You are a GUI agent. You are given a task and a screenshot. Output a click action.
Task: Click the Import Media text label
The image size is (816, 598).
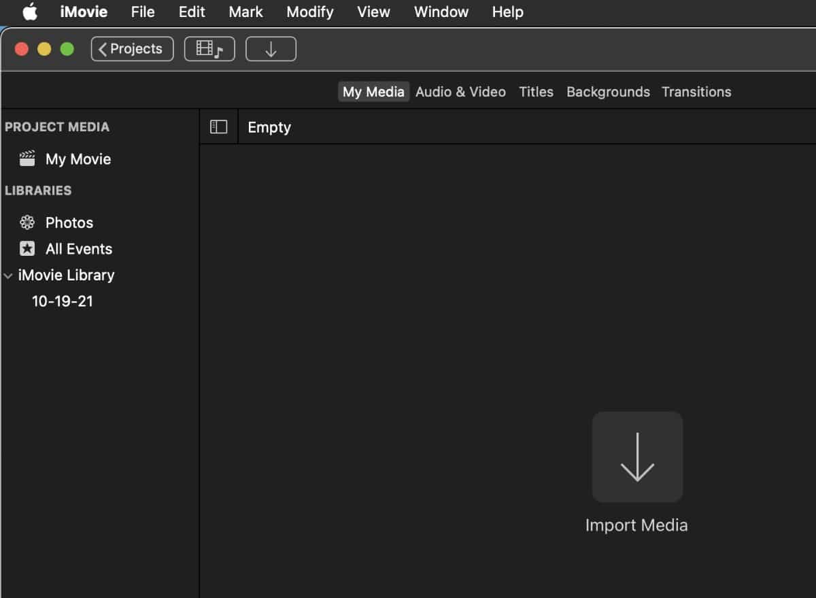pos(636,525)
